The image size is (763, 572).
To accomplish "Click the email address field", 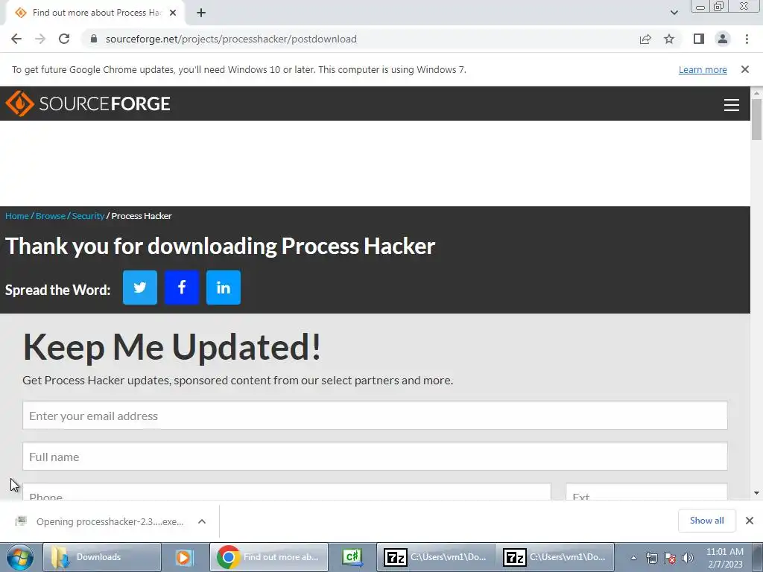I will [375, 416].
